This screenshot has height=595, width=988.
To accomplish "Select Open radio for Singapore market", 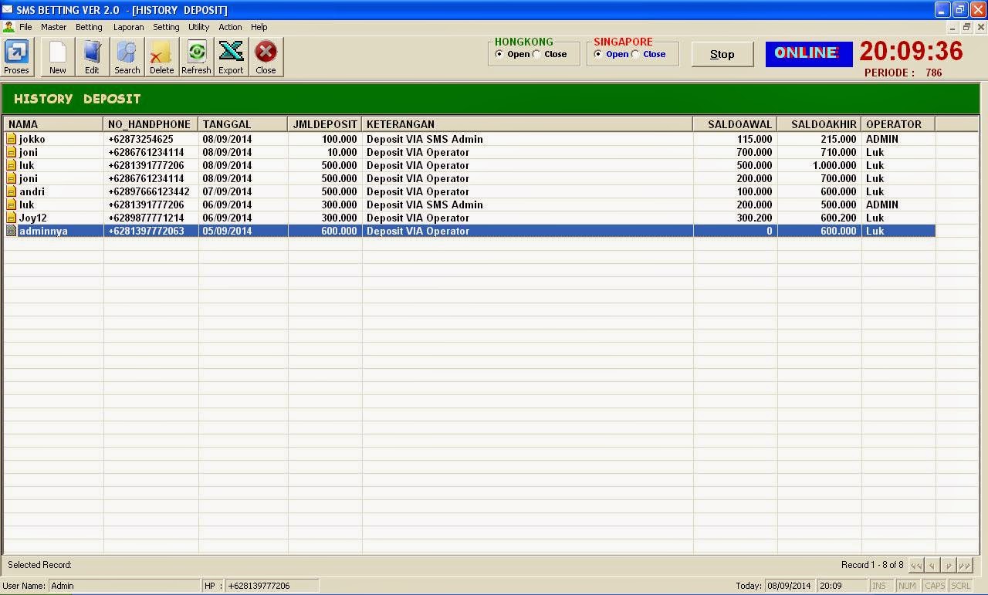I will [x=598, y=54].
